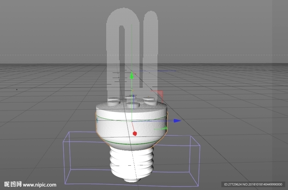This screenshot has width=288, height=190.
Task: Grab the blue Z-axis arrow handle
Action: tap(177, 121)
